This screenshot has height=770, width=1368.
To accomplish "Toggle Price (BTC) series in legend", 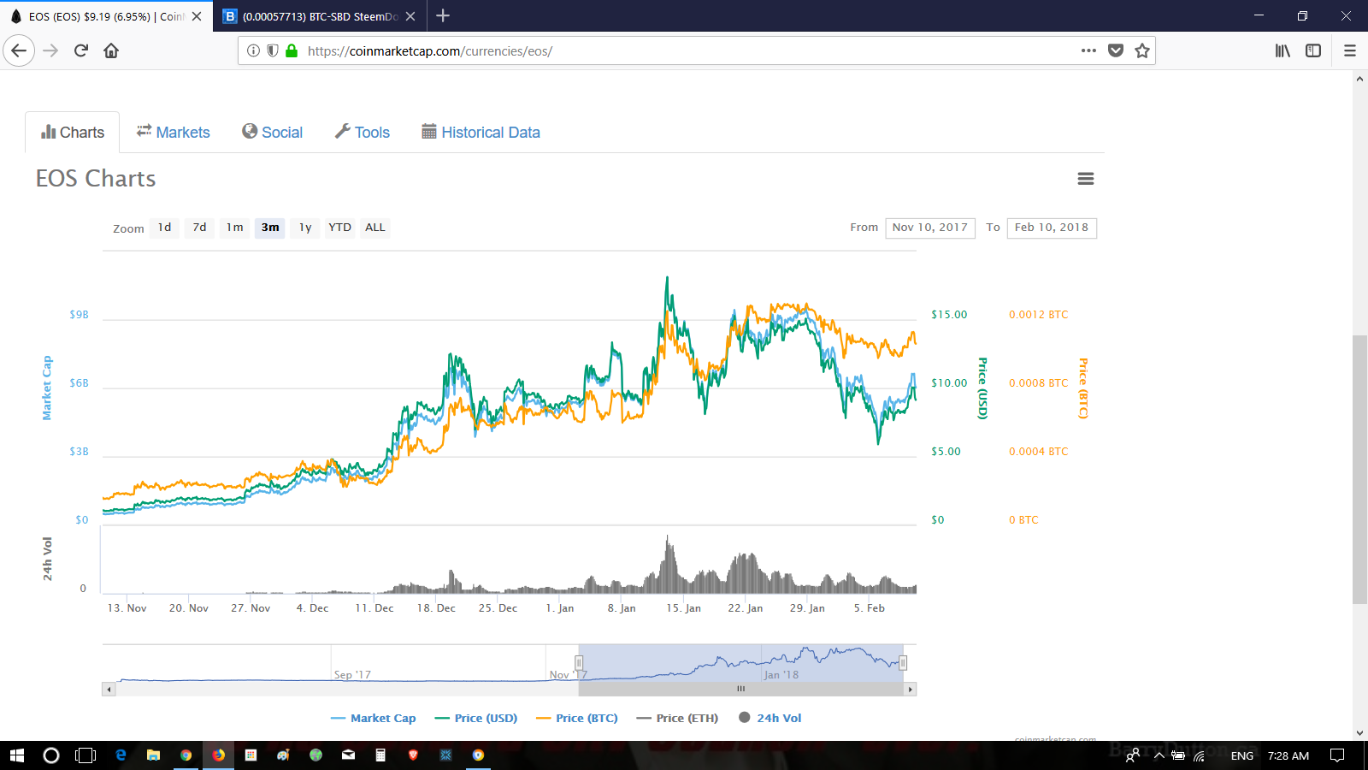I will pyautogui.click(x=577, y=718).
